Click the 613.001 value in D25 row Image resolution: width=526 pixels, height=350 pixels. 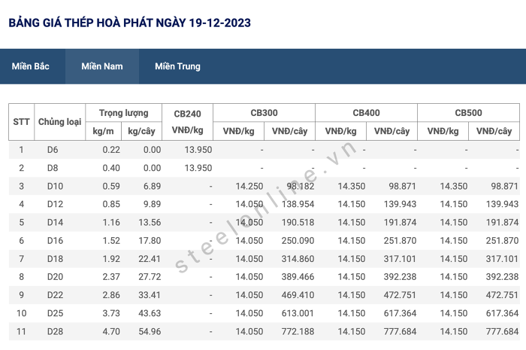click(x=298, y=313)
